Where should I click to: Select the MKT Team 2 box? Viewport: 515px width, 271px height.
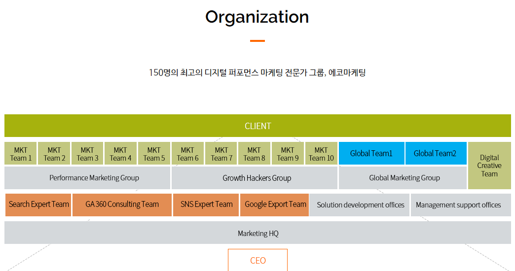(54, 153)
